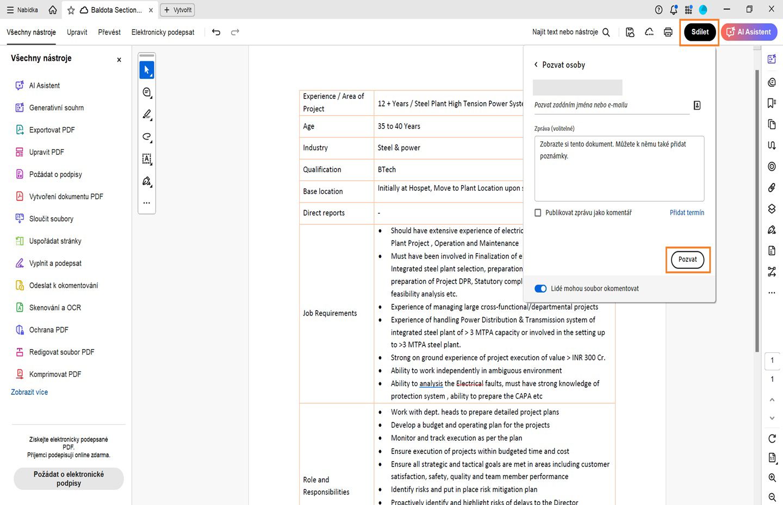Open the layers panel icon

(x=772, y=209)
